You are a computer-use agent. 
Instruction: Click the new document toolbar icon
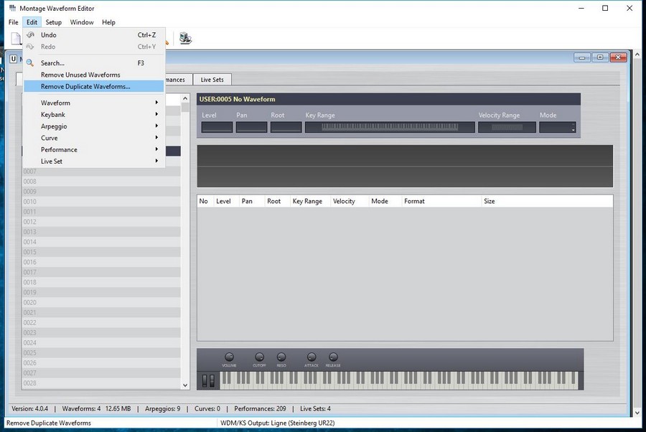[x=16, y=39]
